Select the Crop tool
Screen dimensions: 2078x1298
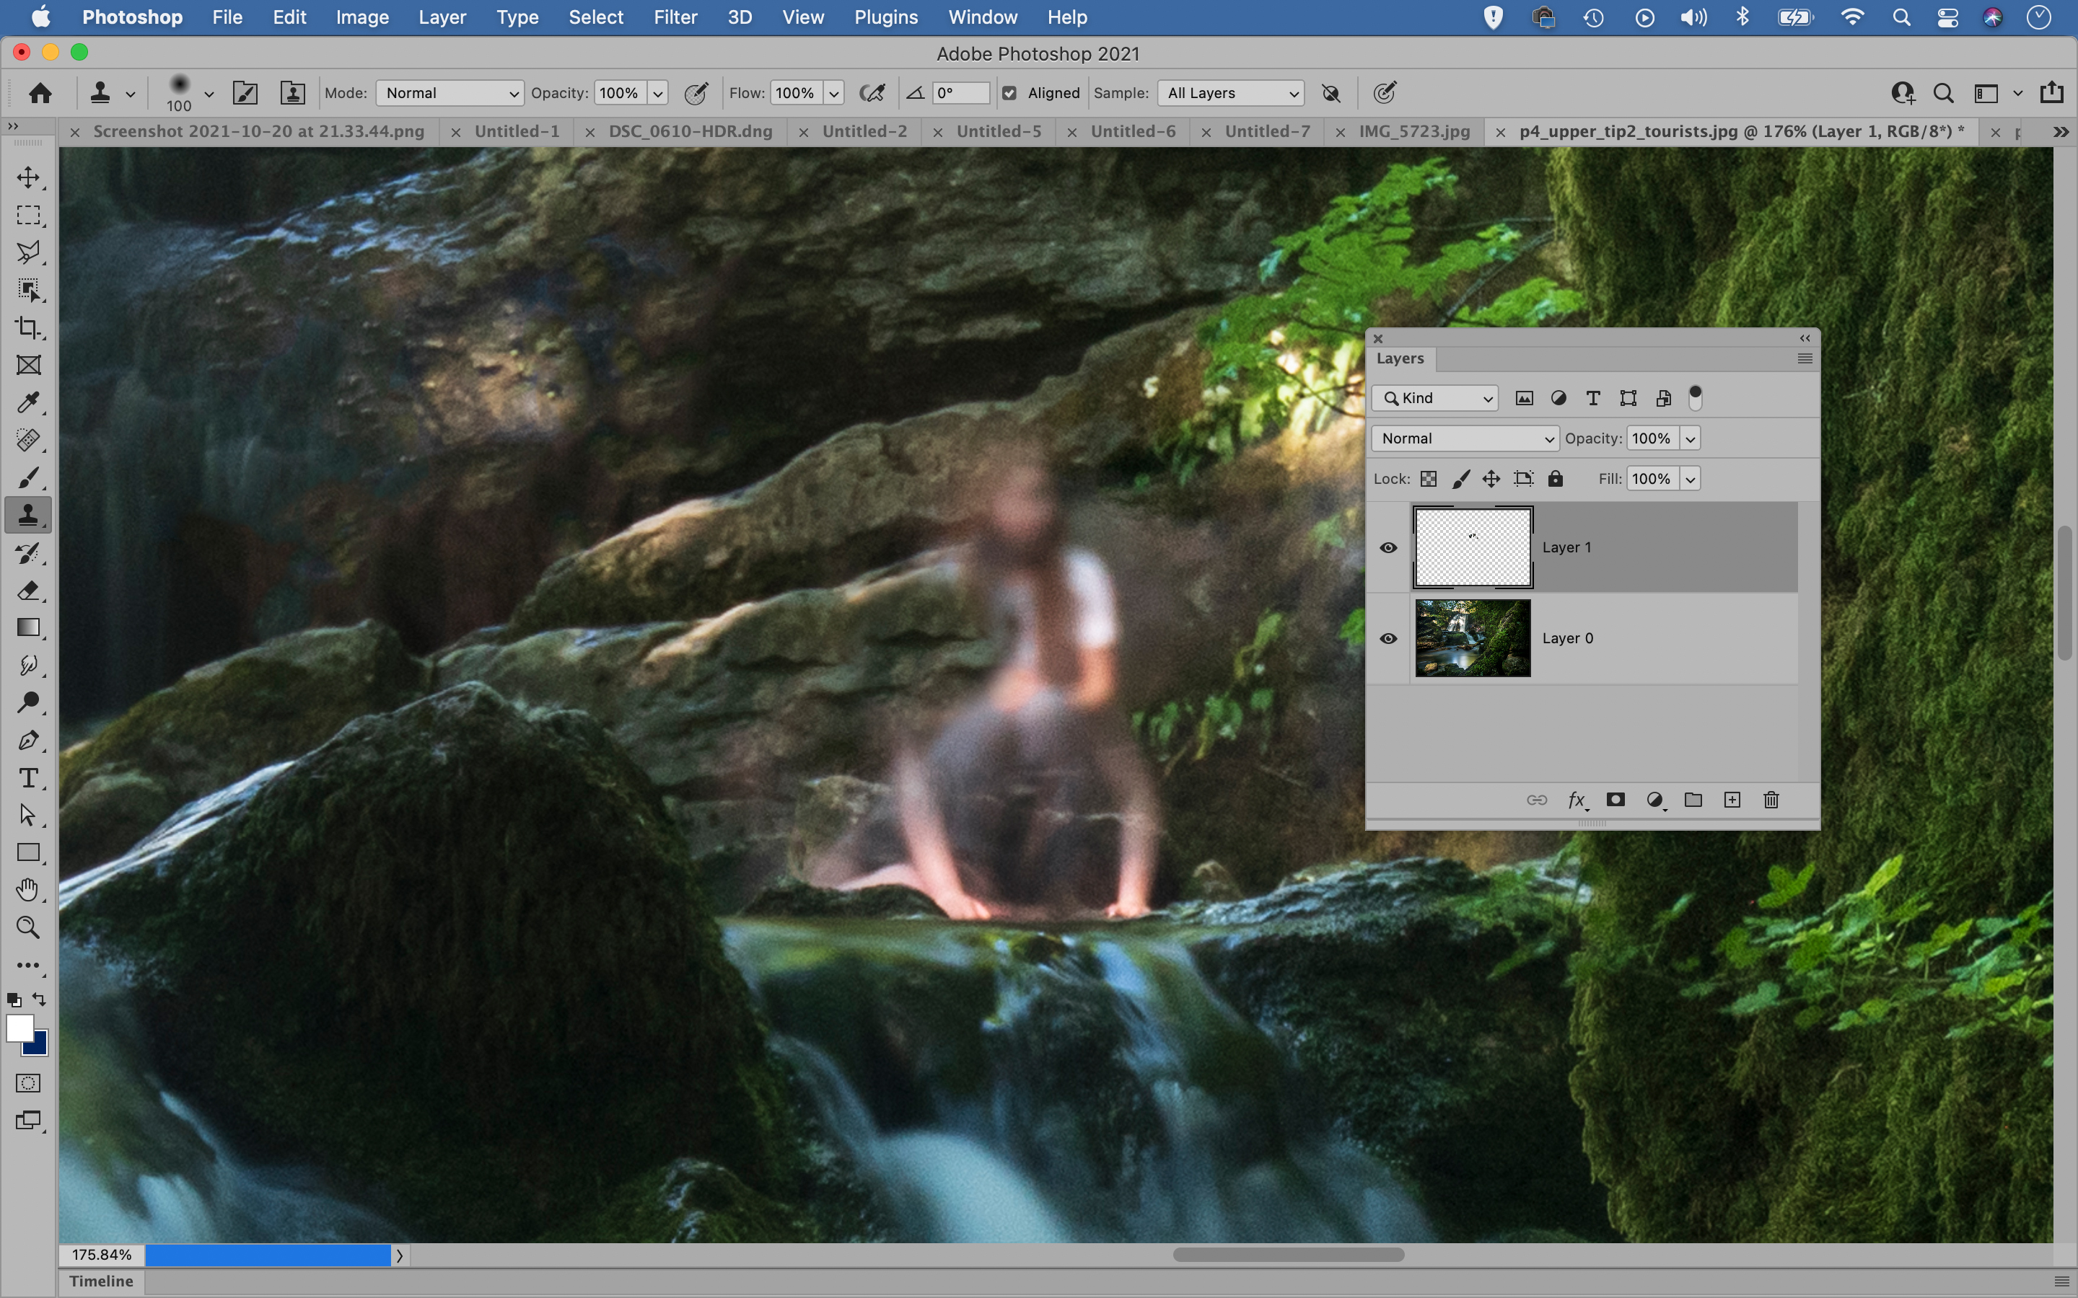28,327
